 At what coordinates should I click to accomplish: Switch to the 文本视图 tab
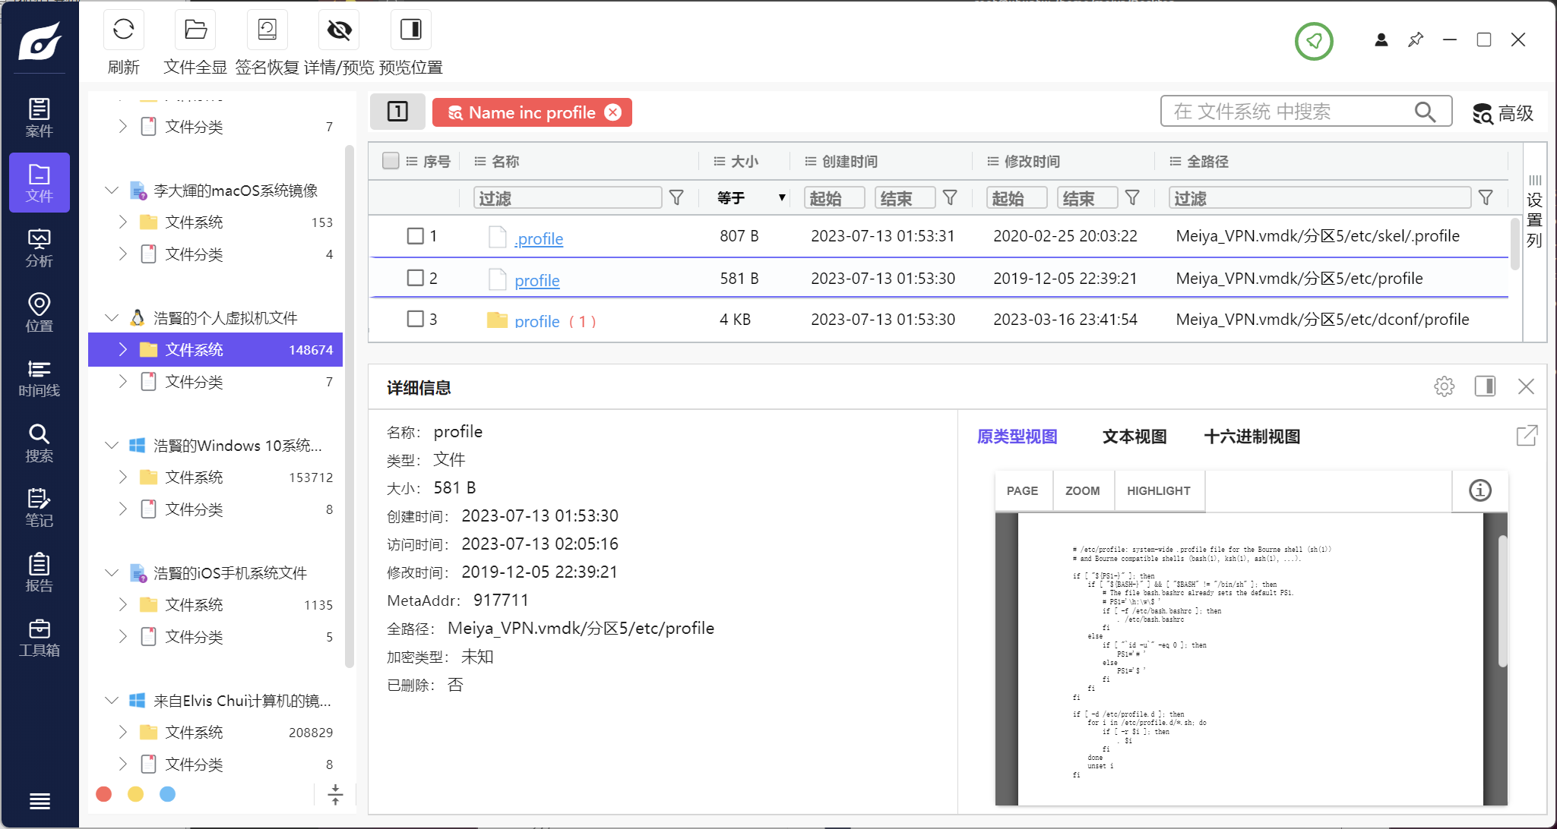[x=1134, y=437]
